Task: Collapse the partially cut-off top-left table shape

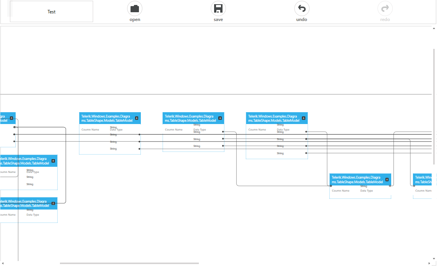Action: (x=11, y=118)
